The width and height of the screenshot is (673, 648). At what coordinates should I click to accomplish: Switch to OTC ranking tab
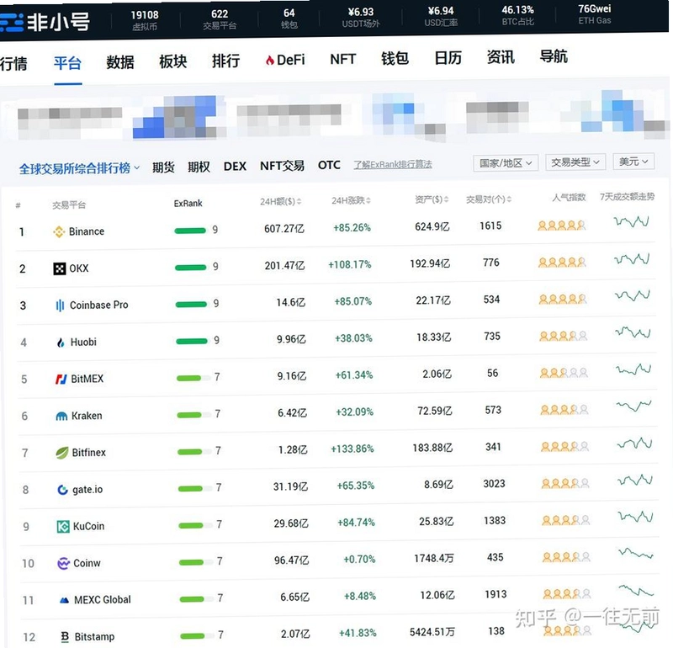329,165
